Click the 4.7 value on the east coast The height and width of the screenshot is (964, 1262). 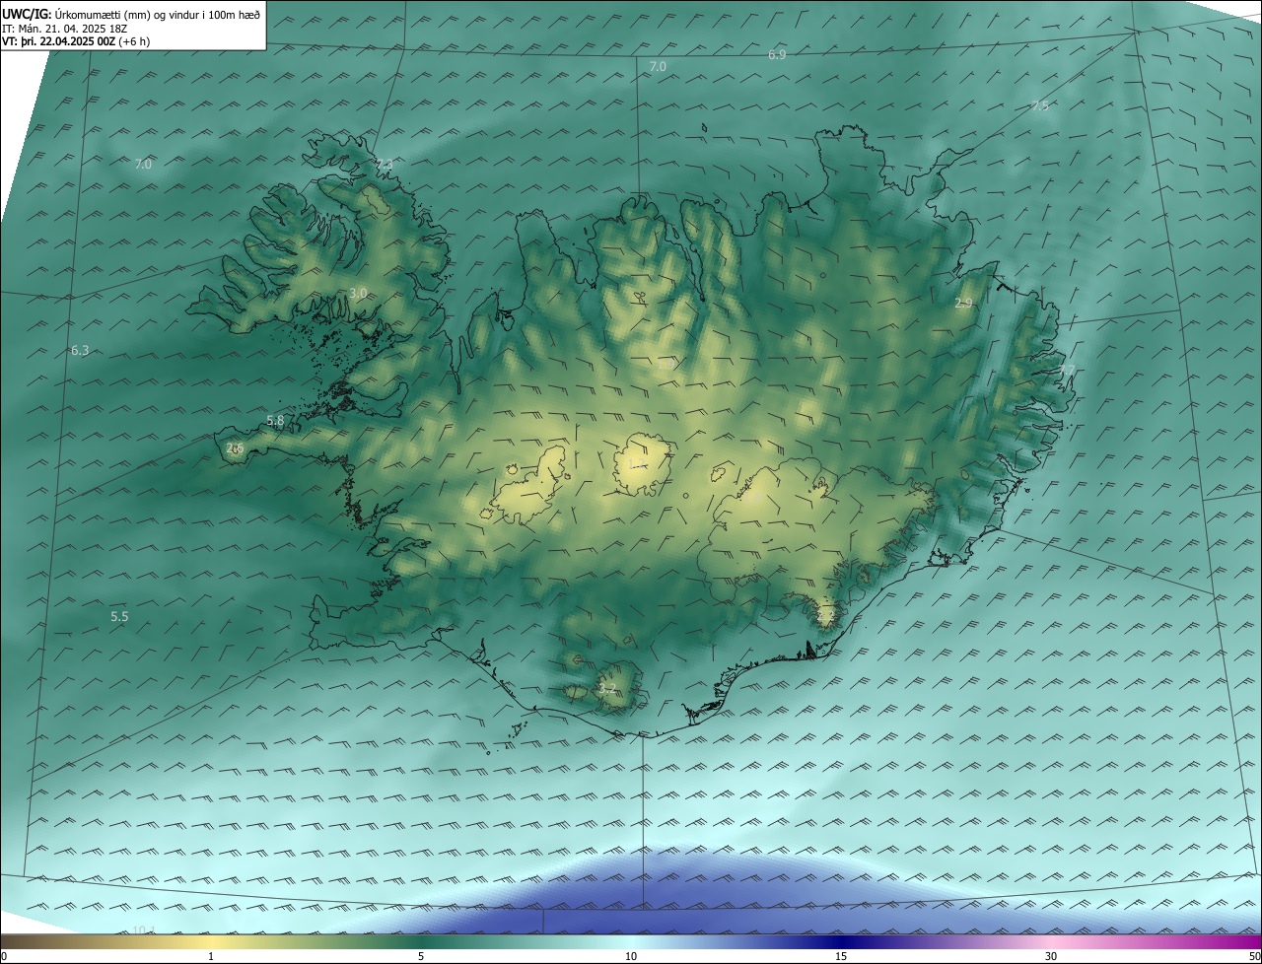coord(1067,371)
